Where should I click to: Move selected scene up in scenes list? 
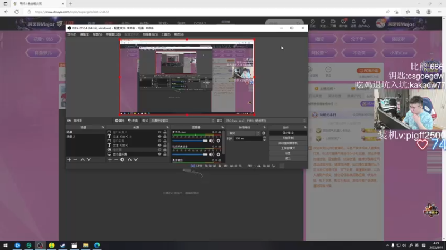click(x=83, y=159)
